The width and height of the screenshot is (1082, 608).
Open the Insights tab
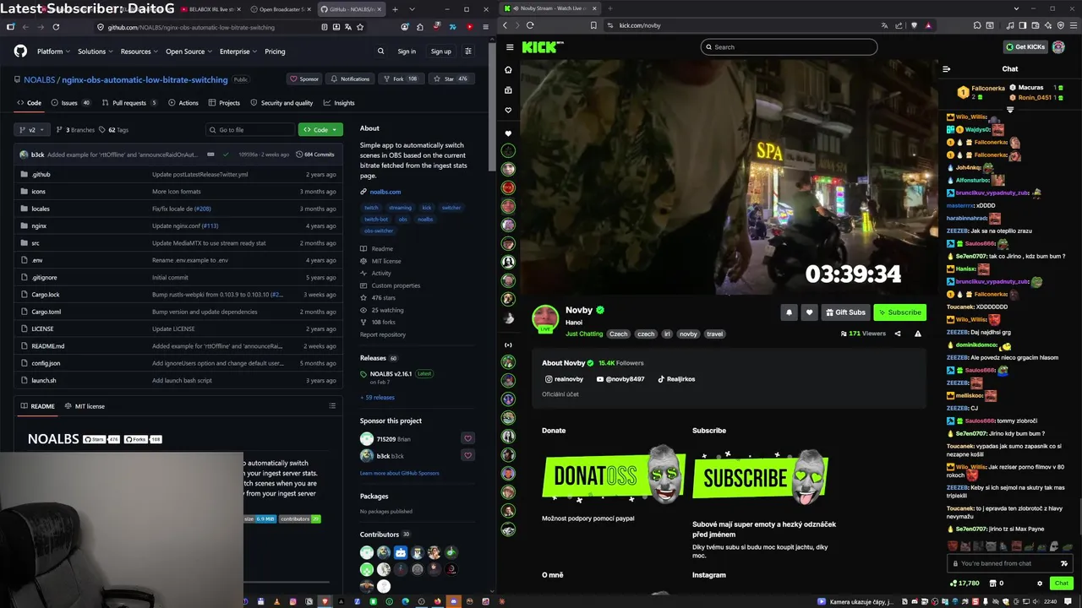(x=339, y=103)
